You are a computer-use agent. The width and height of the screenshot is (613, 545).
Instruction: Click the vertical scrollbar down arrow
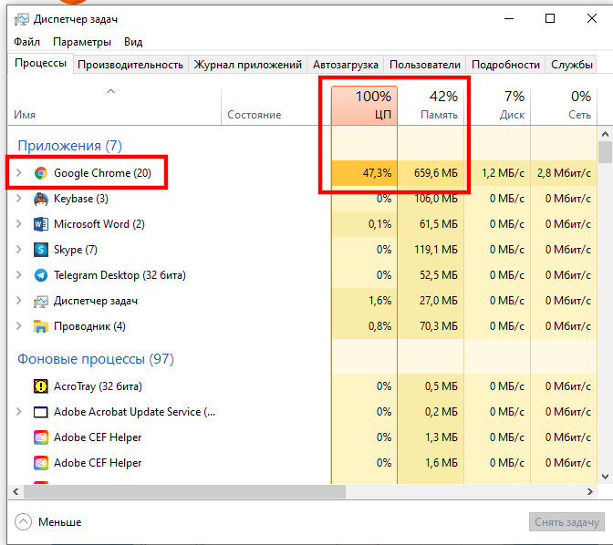605,477
